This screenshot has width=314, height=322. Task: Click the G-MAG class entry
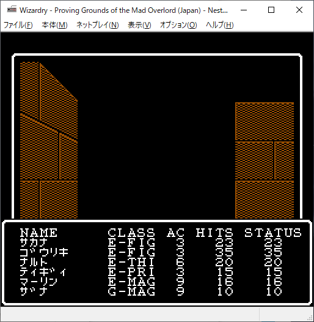point(131,291)
